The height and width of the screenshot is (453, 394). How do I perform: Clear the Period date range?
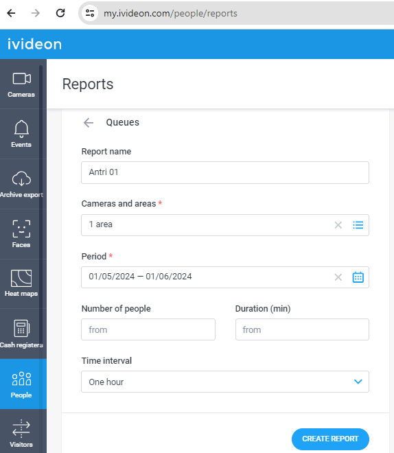(x=338, y=277)
